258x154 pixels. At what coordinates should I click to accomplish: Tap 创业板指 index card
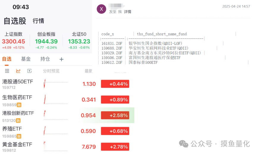46,41
